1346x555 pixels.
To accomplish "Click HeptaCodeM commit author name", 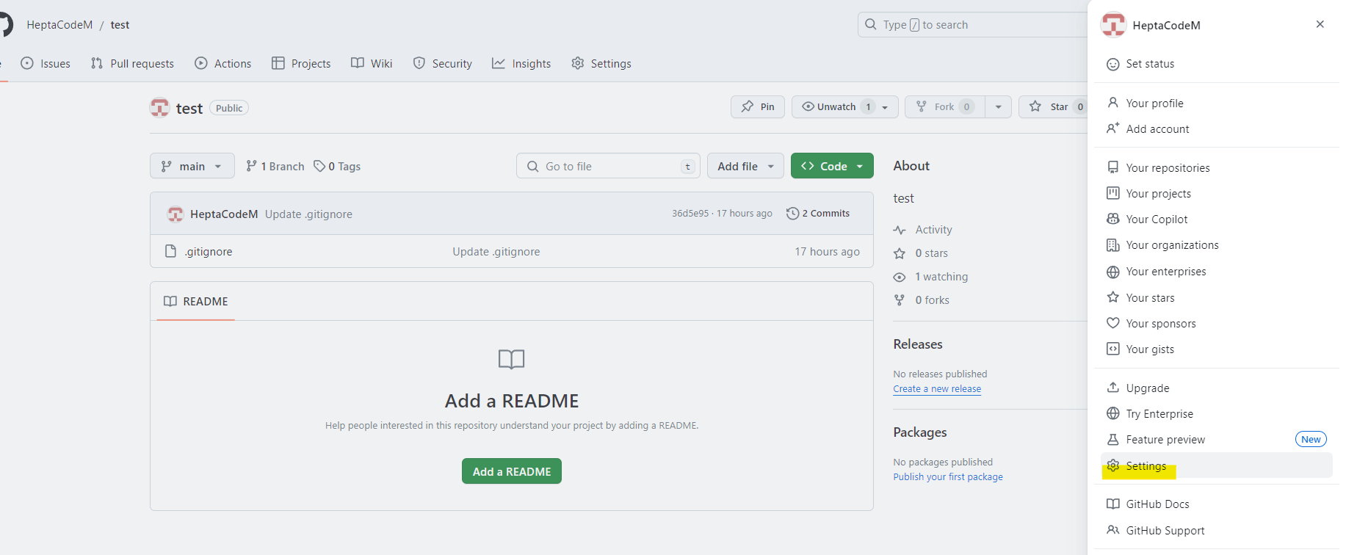I will click(224, 214).
